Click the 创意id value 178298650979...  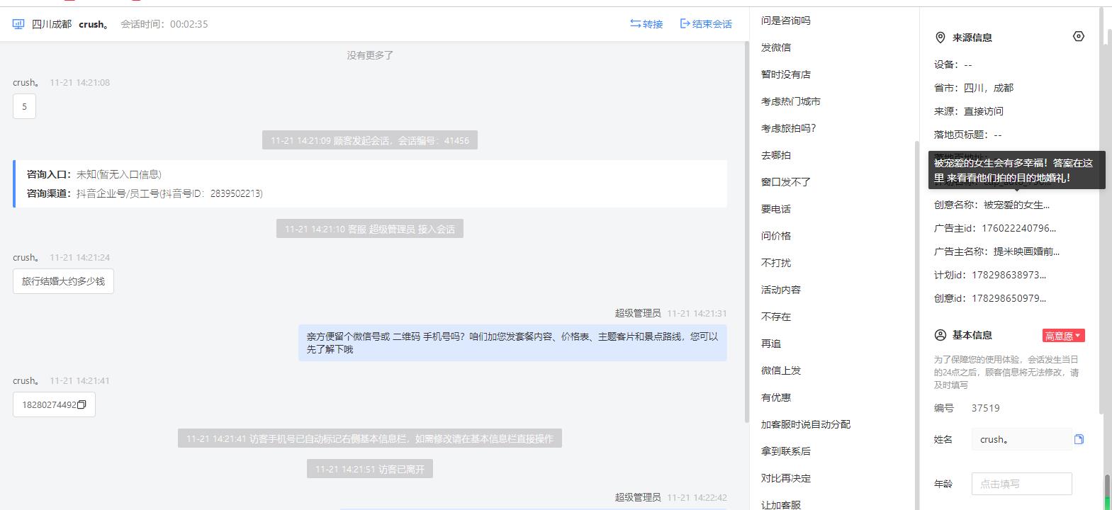1009,298
